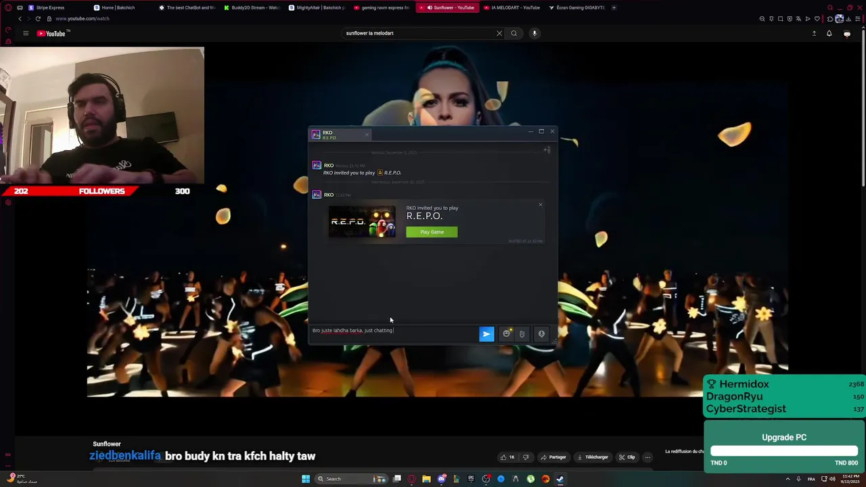Open weather widget on taskbar
866x487 pixels.
click(x=22, y=478)
